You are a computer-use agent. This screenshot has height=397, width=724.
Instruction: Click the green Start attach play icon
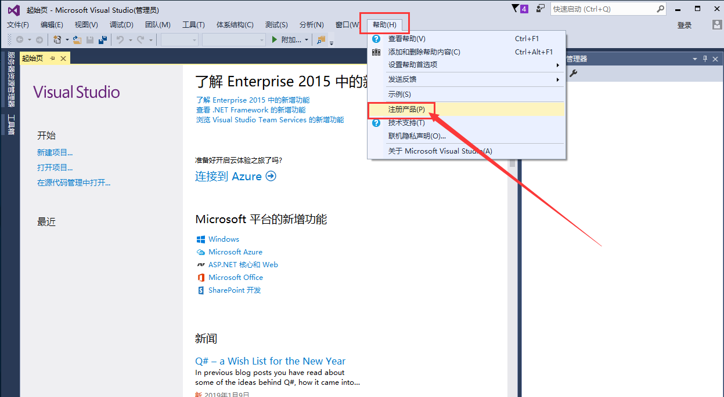tap(275, 39)
